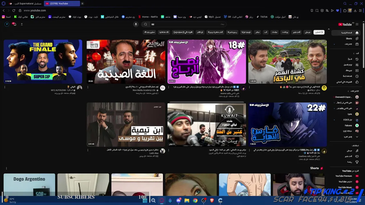The image size is (365, 205).
Task: Open Overwatch Esports subscription channel
Action: 346,97
